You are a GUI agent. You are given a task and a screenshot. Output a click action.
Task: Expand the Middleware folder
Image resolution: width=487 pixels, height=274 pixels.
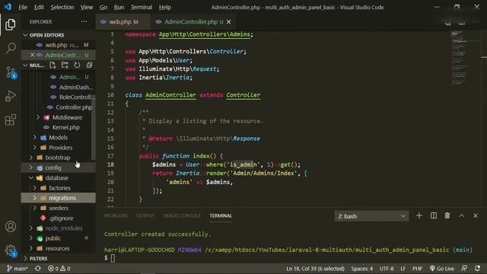38,117
